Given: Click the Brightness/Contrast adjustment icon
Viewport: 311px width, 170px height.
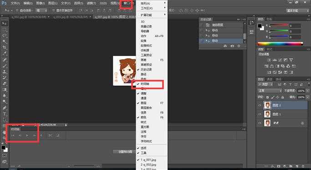Looking at the screenshot, I should coord(269,60).
